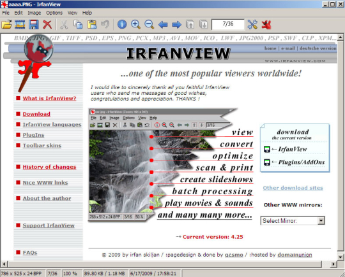Click 'Current version: 4.25' text

pos(213,237)
